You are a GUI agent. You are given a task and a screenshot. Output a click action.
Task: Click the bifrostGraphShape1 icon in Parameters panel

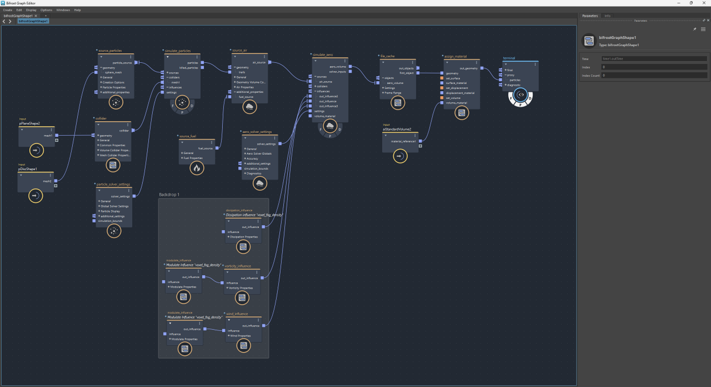point(589,41)
